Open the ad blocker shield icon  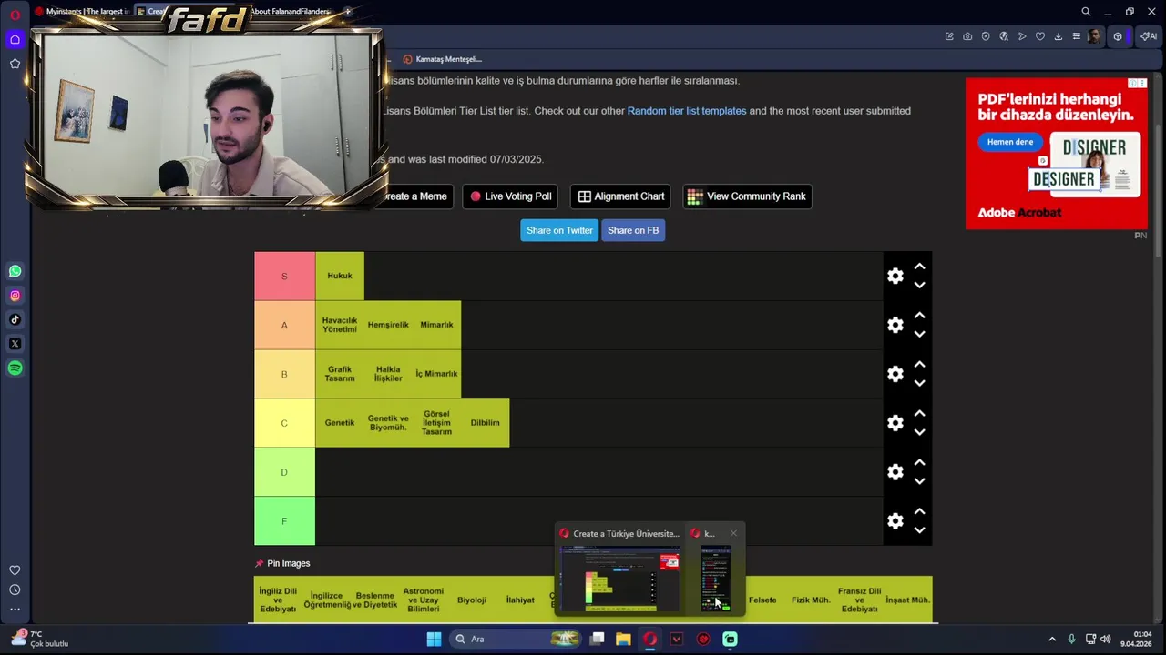pyautogui.click(x=986, y=36)
